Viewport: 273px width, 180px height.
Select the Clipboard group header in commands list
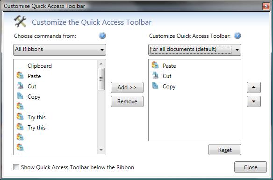coord(40,66)
